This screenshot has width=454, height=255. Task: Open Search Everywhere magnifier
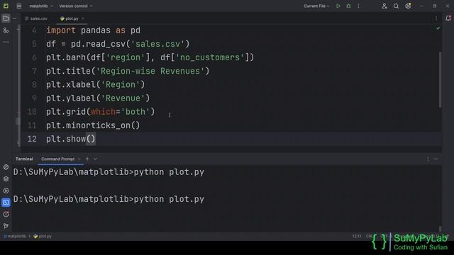tap(396, 6)
